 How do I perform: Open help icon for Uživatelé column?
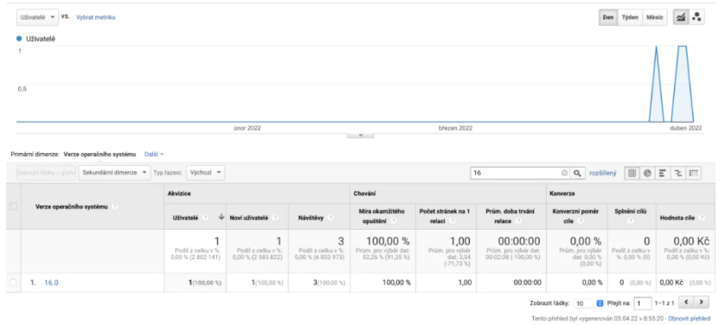click(205, 218)
